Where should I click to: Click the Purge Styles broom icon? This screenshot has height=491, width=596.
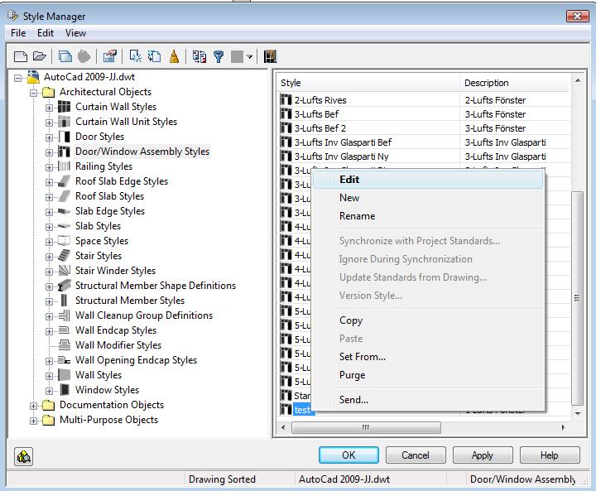tap(174, 56)
